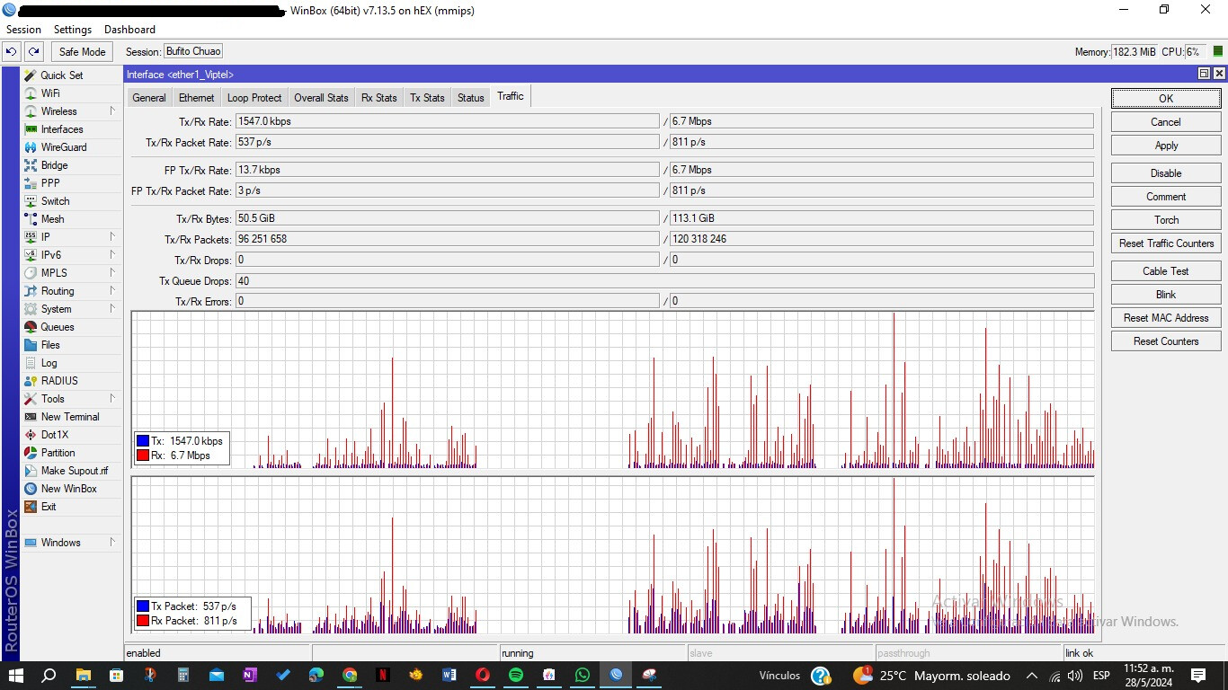Open the Log viewer from the sidebar

tap(49, 362)
